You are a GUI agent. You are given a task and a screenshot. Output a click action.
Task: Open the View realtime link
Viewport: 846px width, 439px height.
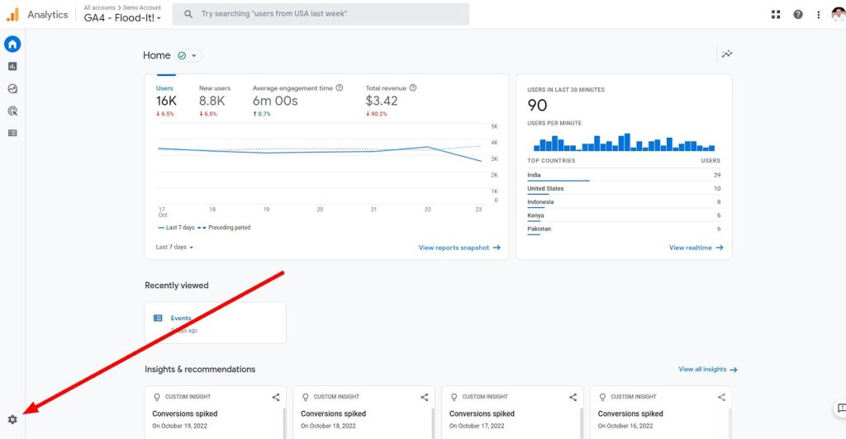[x=696, y=248]
